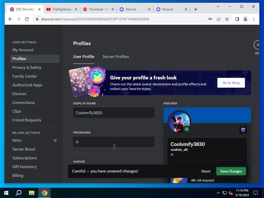The height and width of the screenshot is (198, 264).
Task: Show hidden system tray icons
Action: point(218,193)
